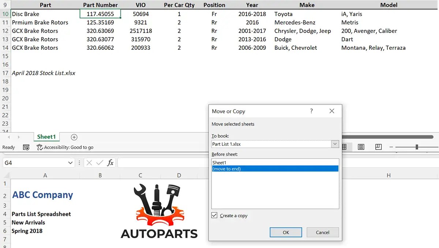Click the Enter checkmark on formula bar
This screenshot has height=248, width=439.
(x=99, y=162)
